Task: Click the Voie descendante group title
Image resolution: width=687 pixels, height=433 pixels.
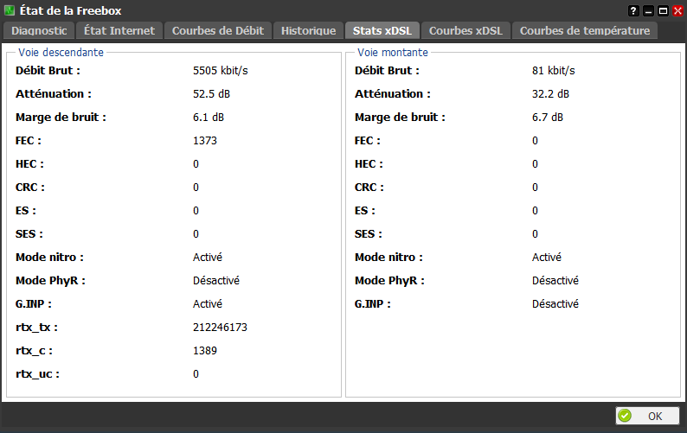Action: pyautogui.click(x=61, y=53)
